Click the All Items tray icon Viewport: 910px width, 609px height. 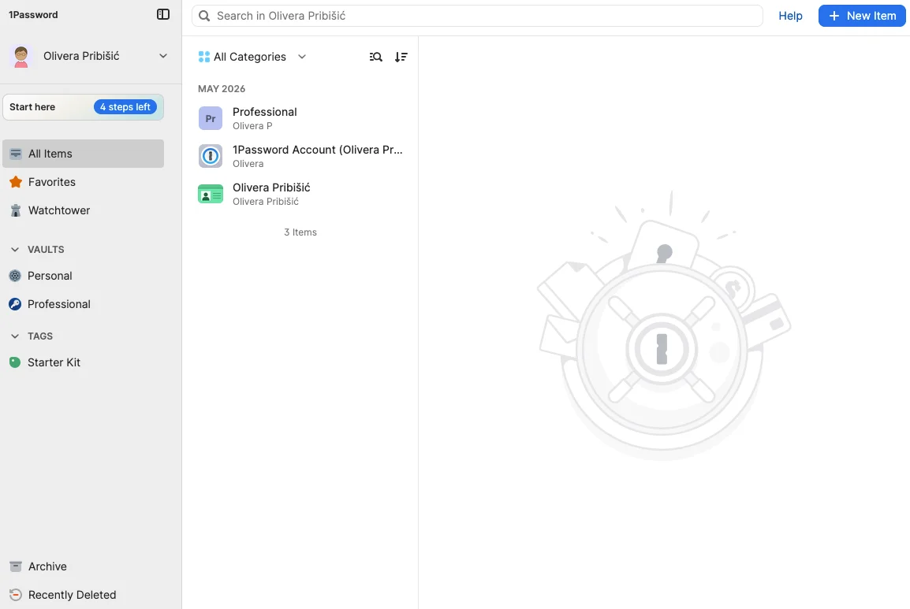(16, 154)
